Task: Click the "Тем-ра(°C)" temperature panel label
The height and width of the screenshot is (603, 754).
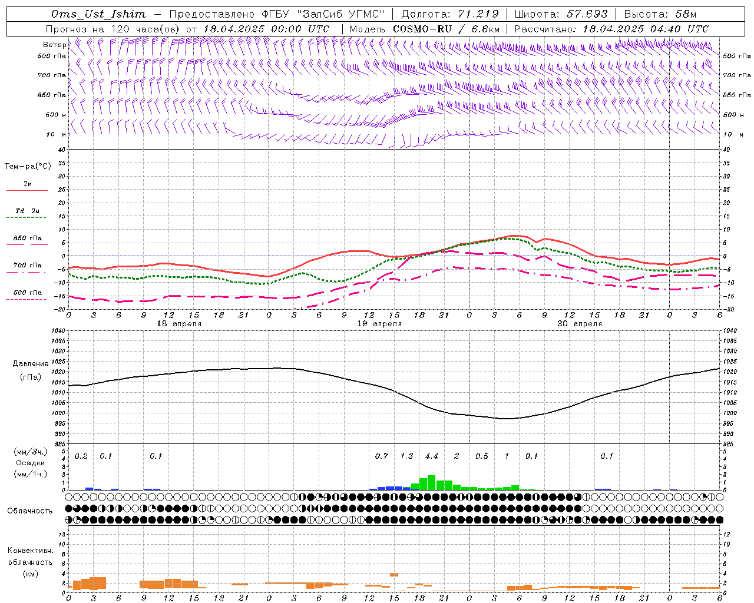Action: click(x=28, y=167)
